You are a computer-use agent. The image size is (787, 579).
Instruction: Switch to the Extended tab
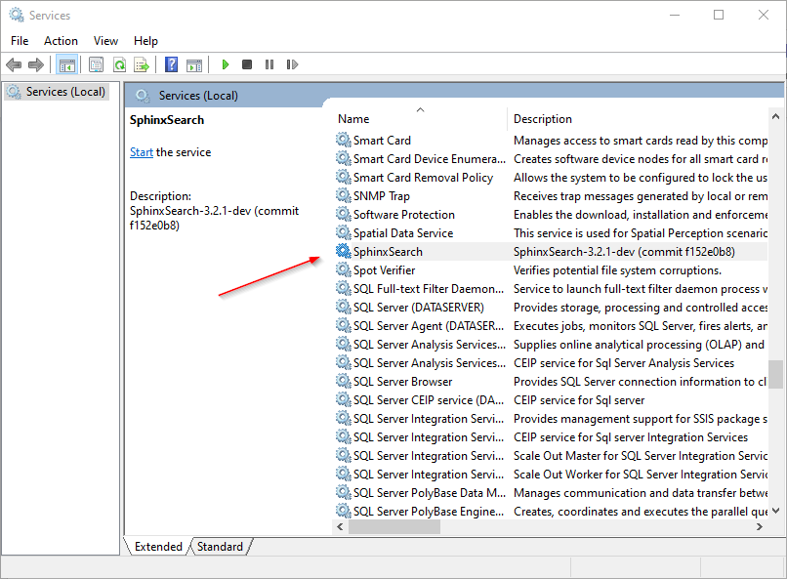tap(158, 547)
